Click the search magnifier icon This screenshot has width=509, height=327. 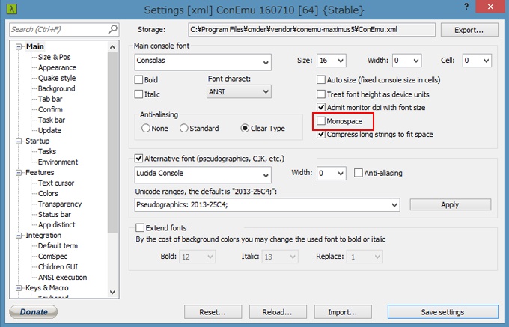click(112, 29)
